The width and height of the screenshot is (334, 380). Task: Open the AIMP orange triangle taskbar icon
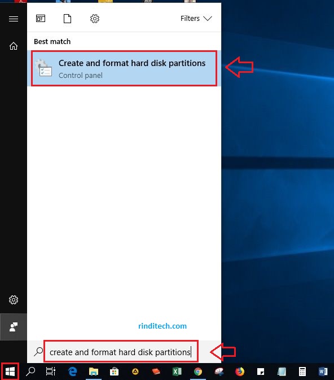point(135,372)
